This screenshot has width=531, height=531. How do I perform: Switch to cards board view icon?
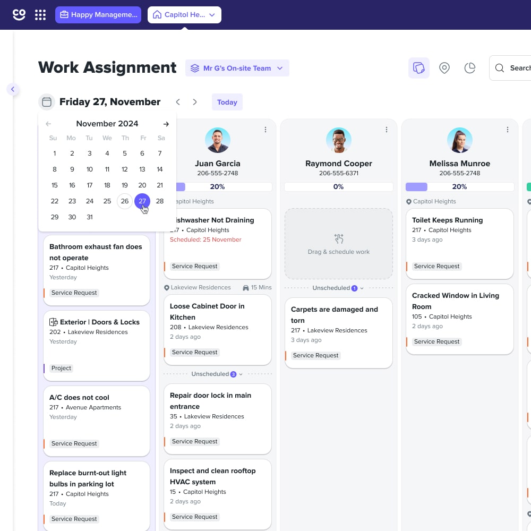point(419,68)
